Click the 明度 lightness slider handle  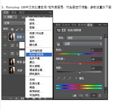[80, 73]
